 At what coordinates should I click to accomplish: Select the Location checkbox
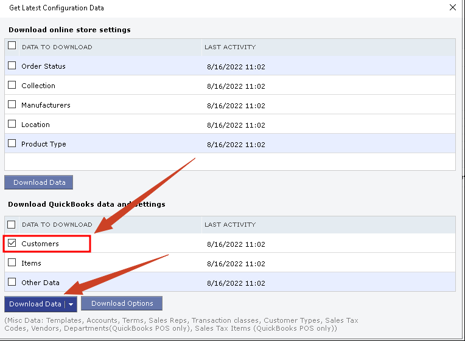12,123
